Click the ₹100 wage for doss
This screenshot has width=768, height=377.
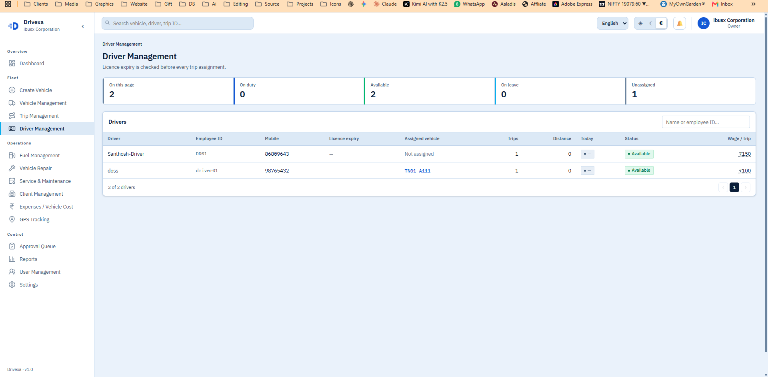pos(744,171)
